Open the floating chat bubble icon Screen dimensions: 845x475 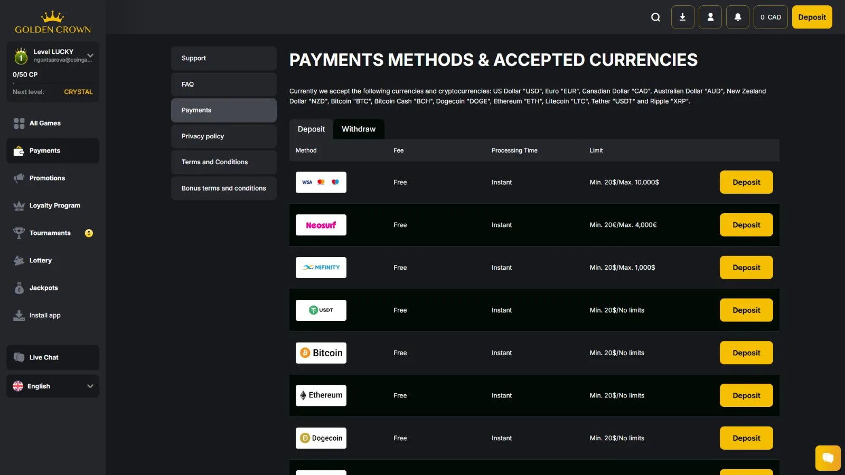pos(828,458)
